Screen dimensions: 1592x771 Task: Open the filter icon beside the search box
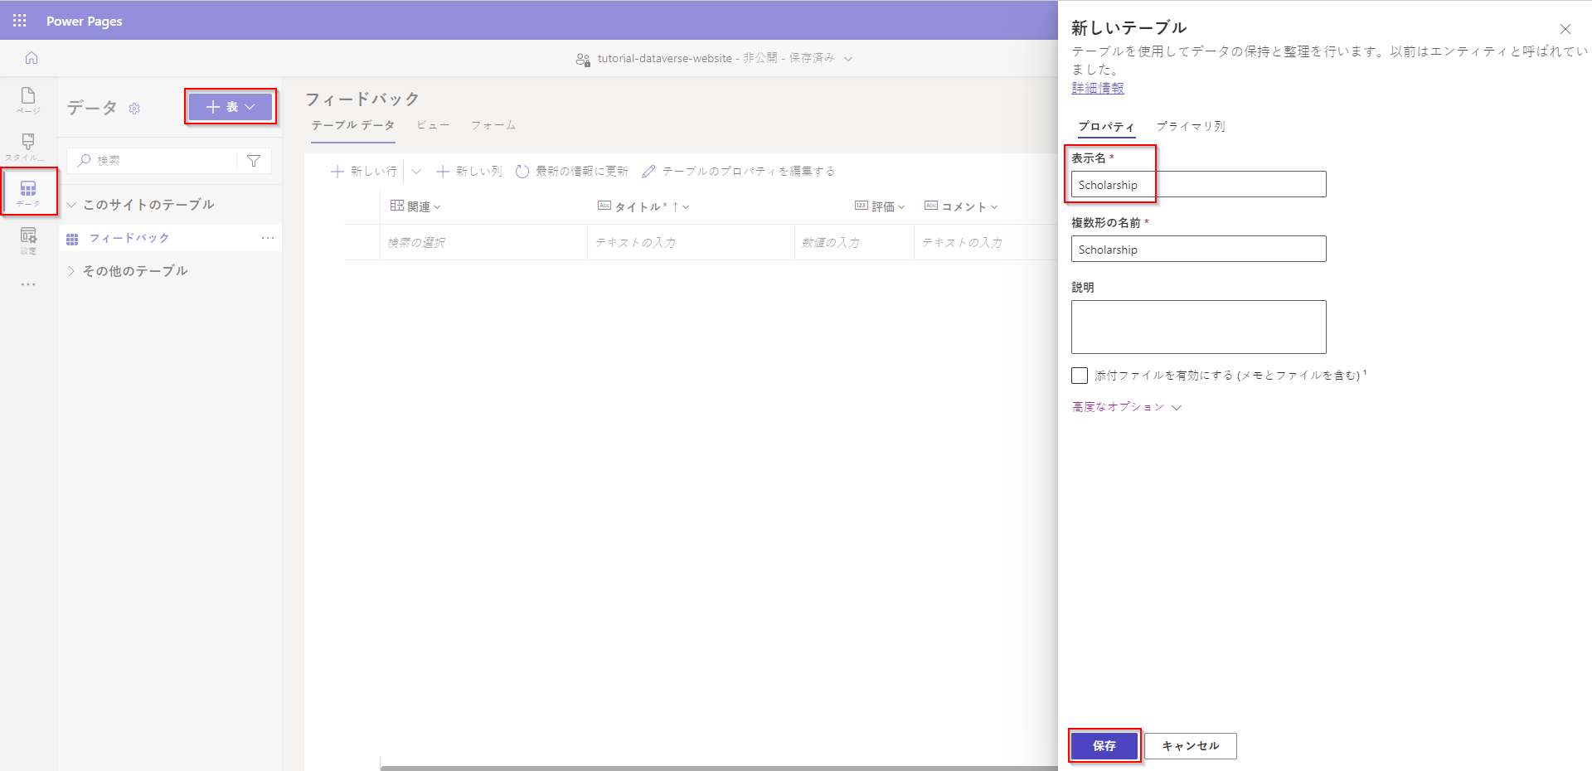[x=254, y=160]
